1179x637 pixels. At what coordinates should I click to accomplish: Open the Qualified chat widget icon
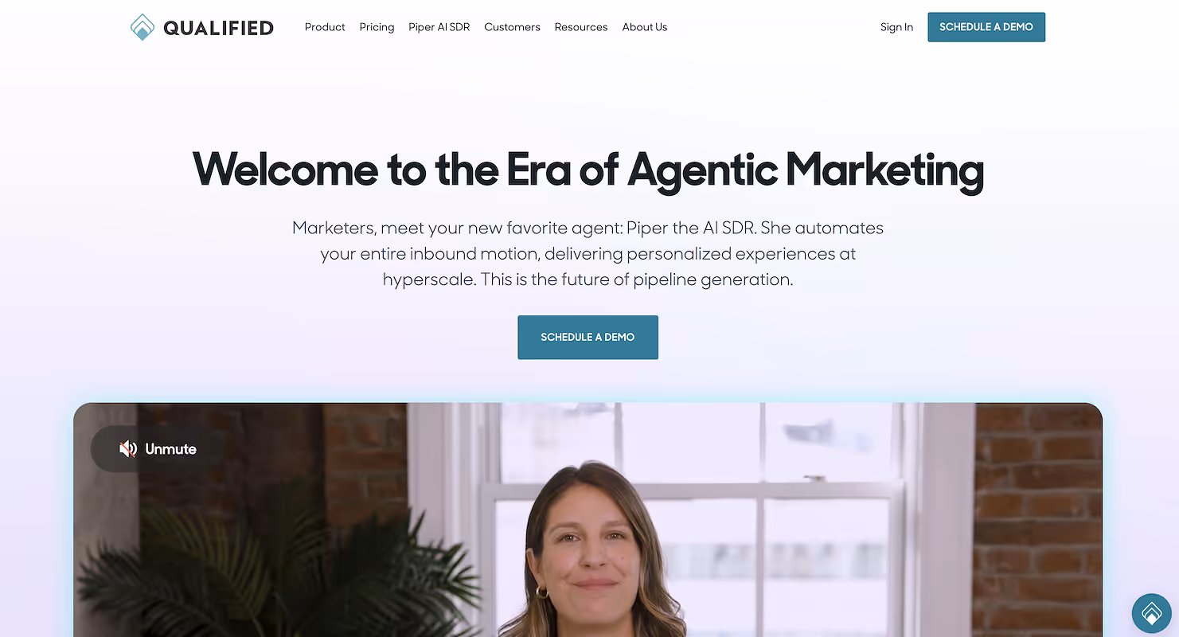coord(1152,613)
